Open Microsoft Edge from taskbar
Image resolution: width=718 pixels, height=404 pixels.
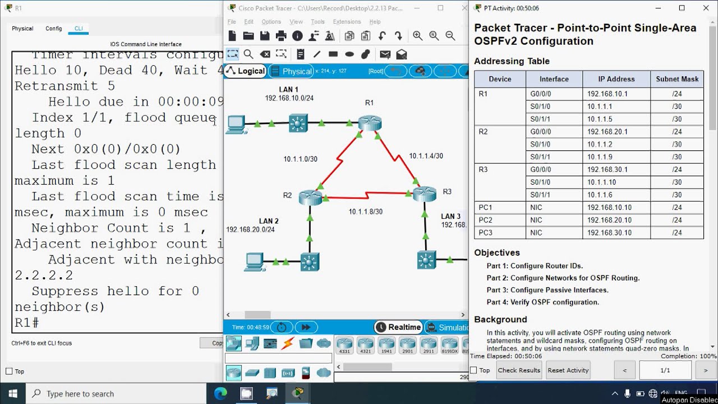coord(220,393)
